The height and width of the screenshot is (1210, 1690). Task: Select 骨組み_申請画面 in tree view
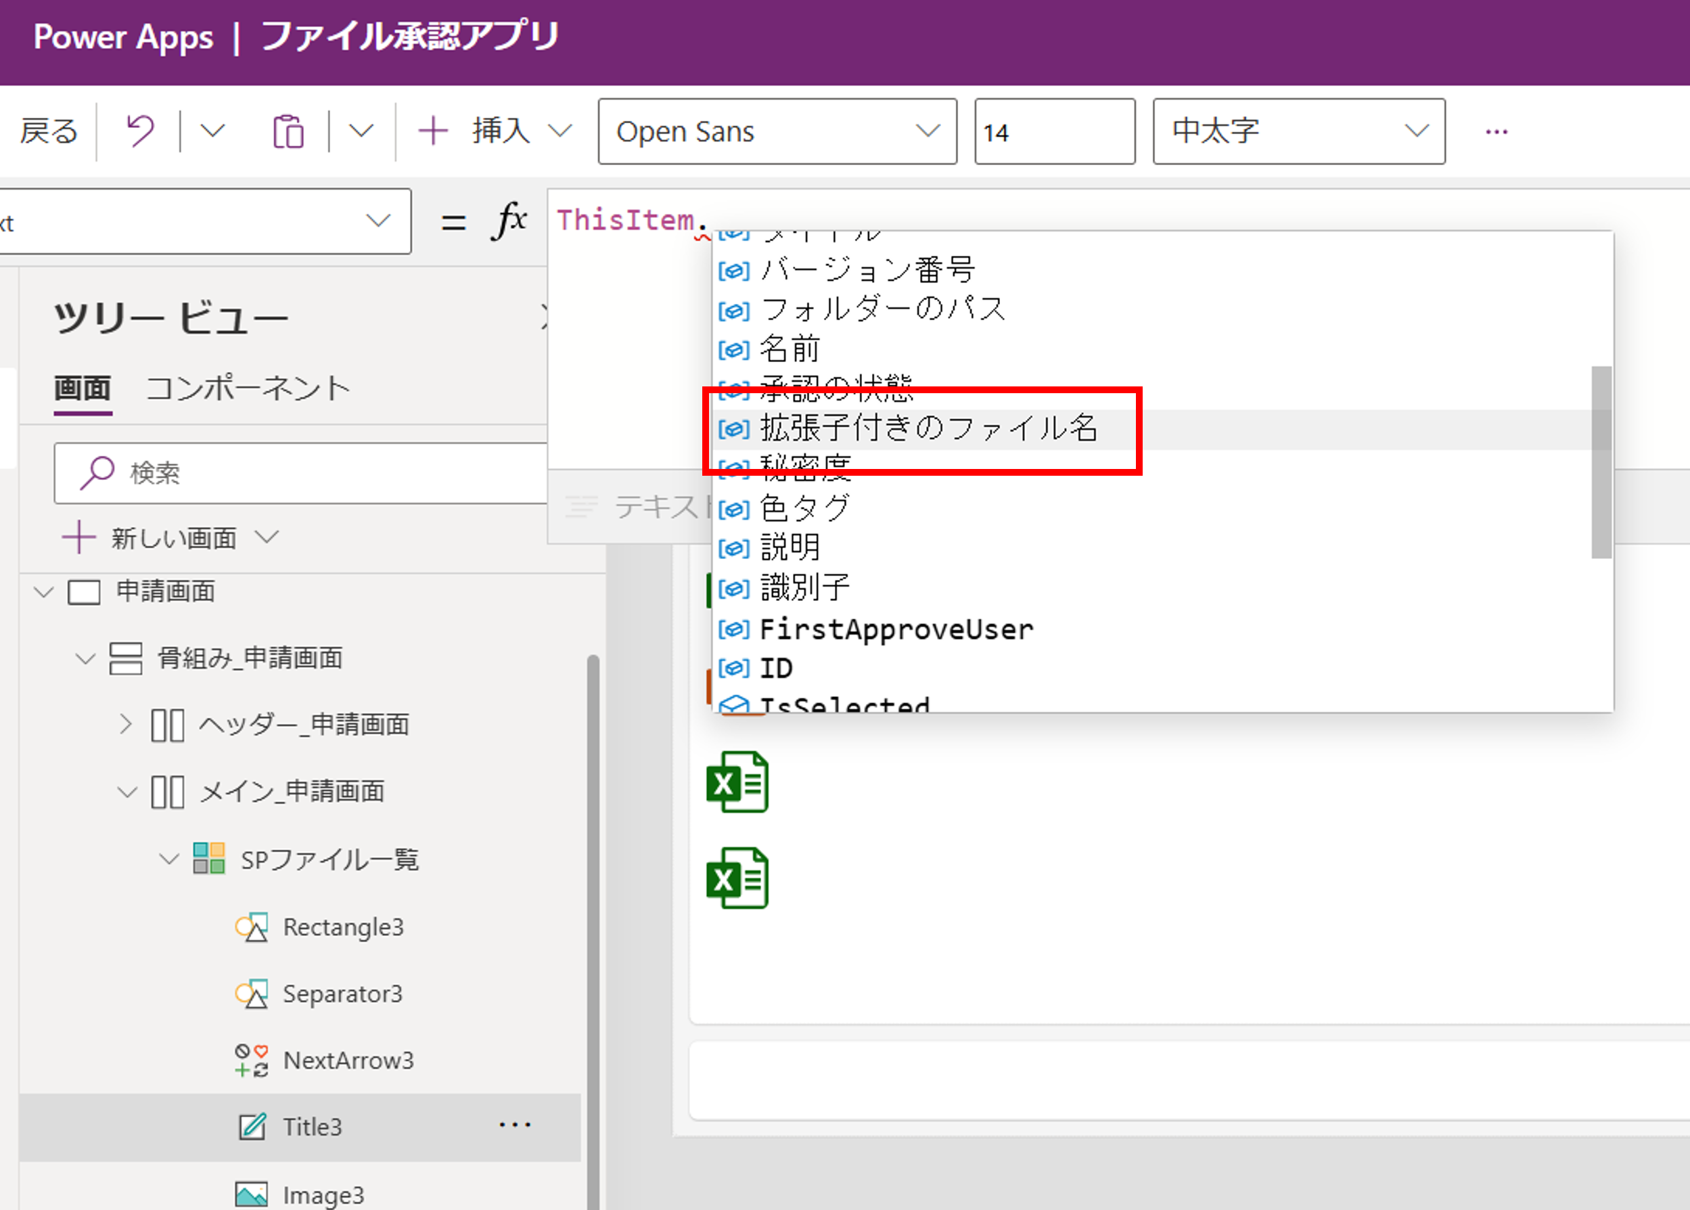click(x=250, y=658)
